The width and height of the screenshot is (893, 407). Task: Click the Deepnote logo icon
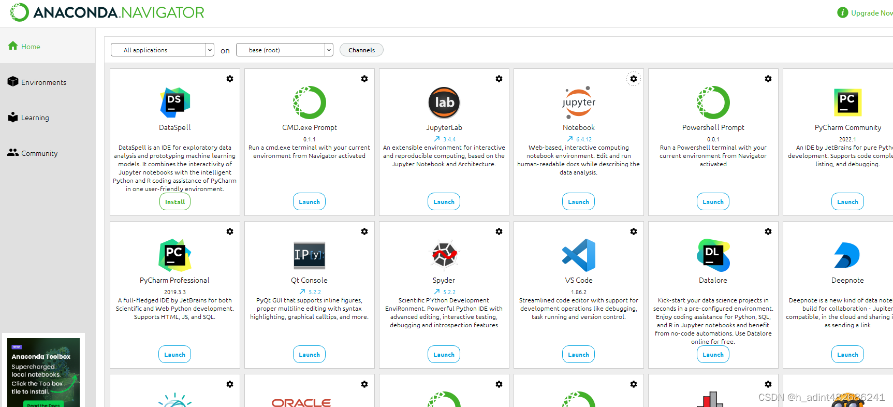point(847,255)
